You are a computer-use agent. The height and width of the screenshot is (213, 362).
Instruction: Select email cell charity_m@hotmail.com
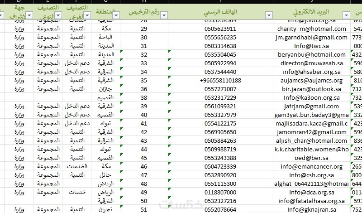click(312, 29)
